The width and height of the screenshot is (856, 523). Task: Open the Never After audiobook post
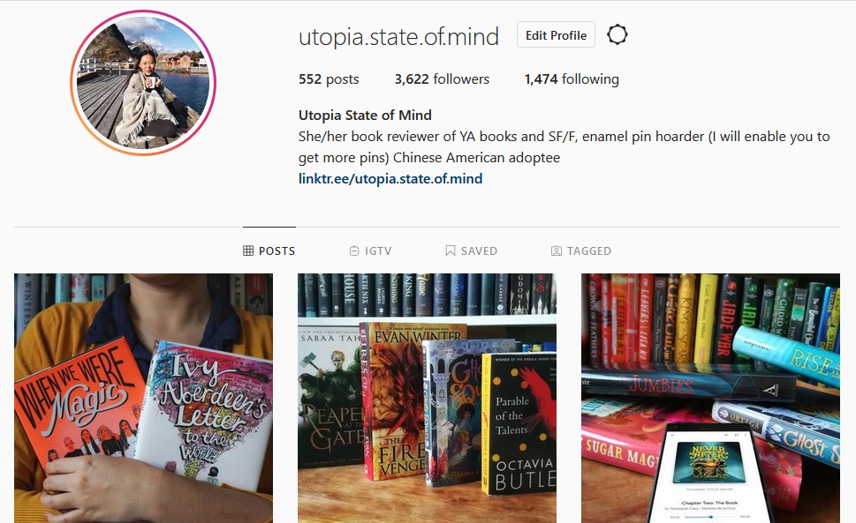click(710, 399)
